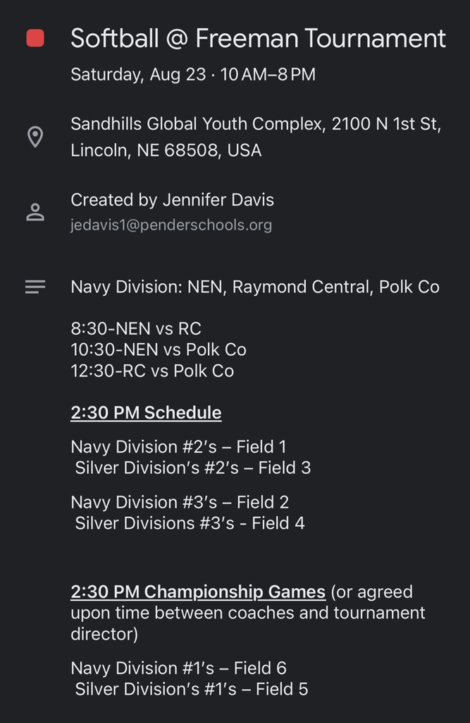Select the Softball @ Freeman Tournament title

point(258,38)
